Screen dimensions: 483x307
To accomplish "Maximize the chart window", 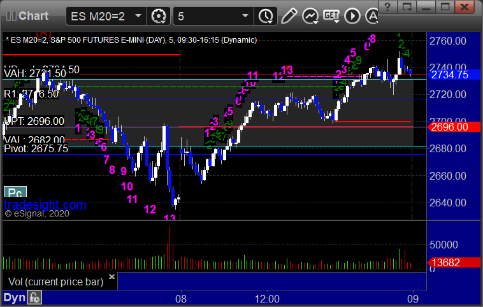I will coord(445,7).
